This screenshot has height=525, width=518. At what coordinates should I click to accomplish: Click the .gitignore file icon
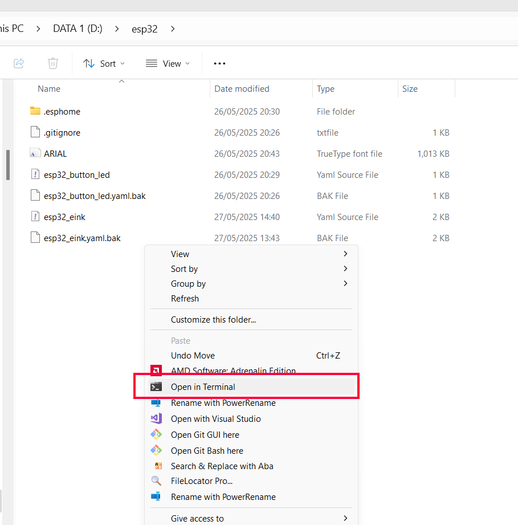click(35, 132)
